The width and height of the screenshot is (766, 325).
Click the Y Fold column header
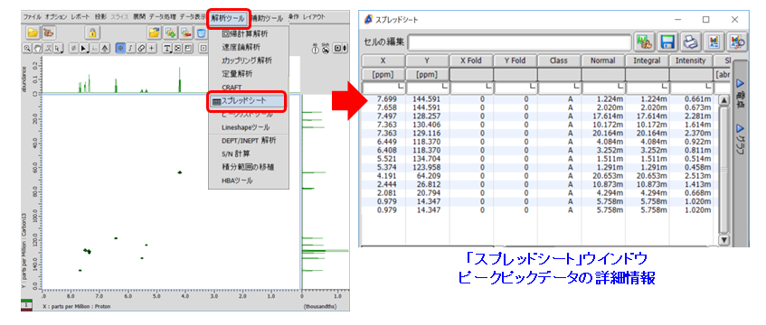pos(515,61)
